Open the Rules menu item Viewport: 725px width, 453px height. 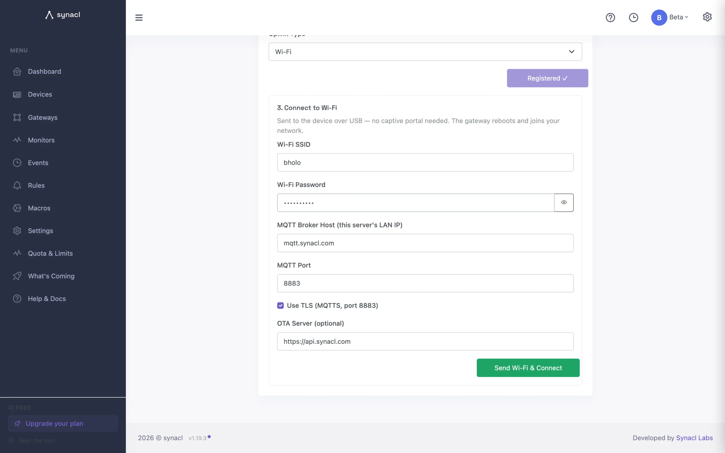coord(36,185)
